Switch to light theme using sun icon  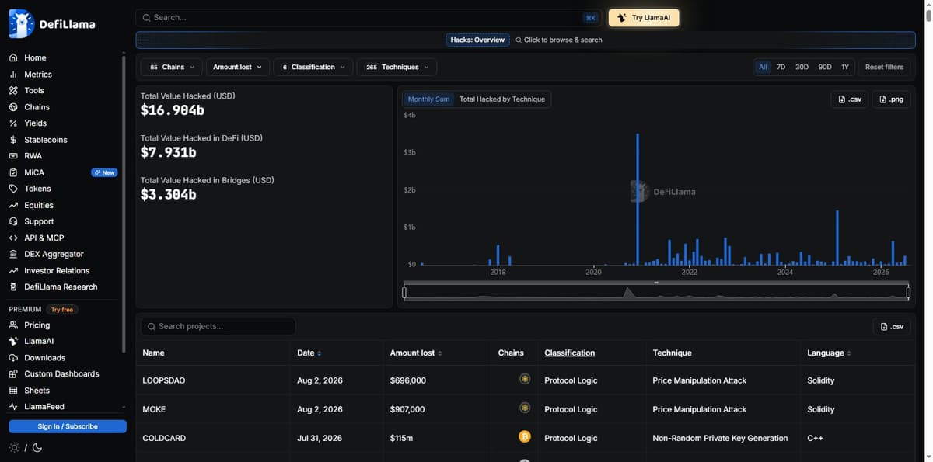pos(14,447)
